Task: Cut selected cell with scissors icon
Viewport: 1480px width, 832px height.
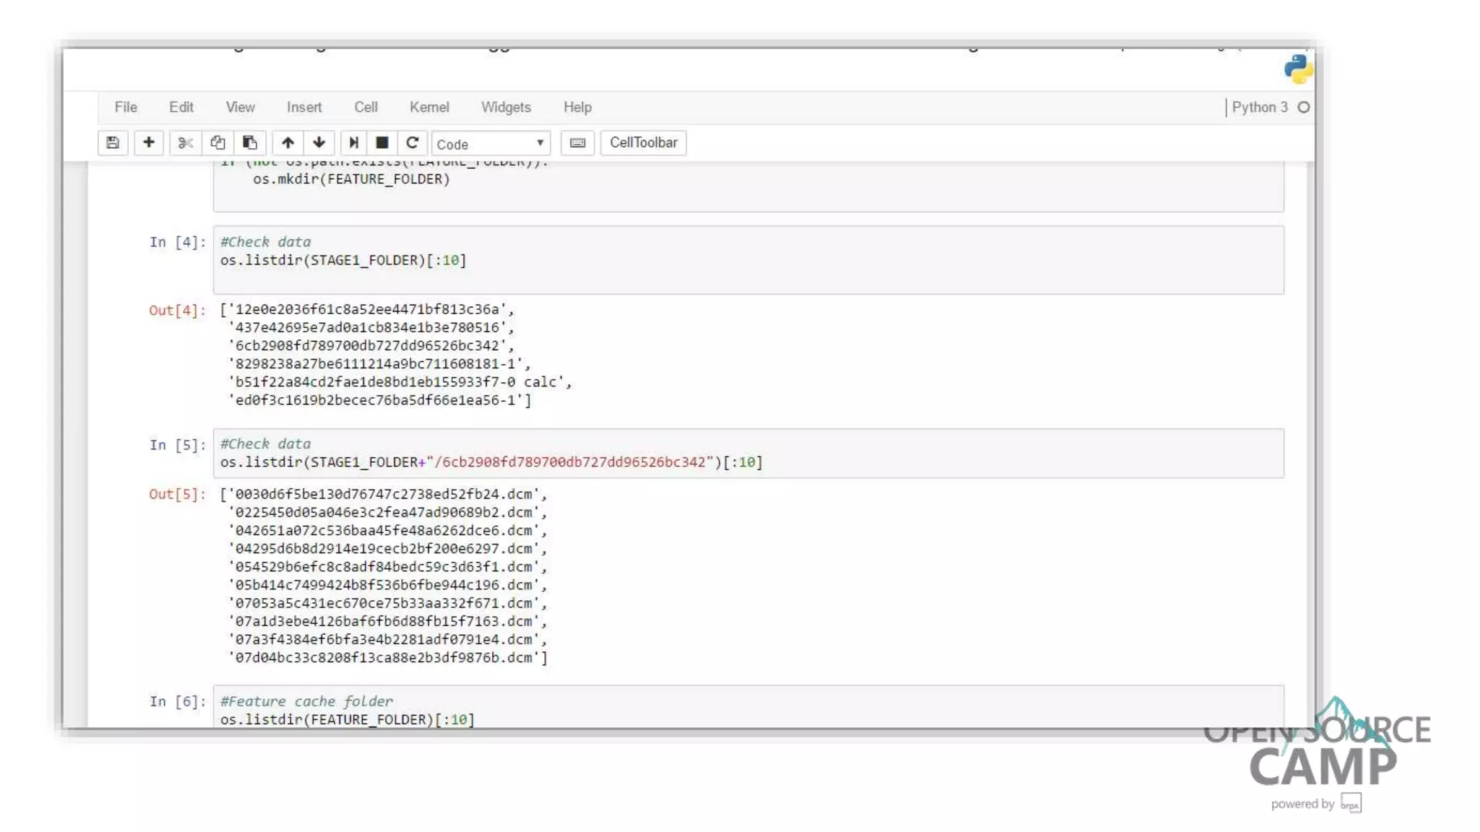Action: (185, 143)
